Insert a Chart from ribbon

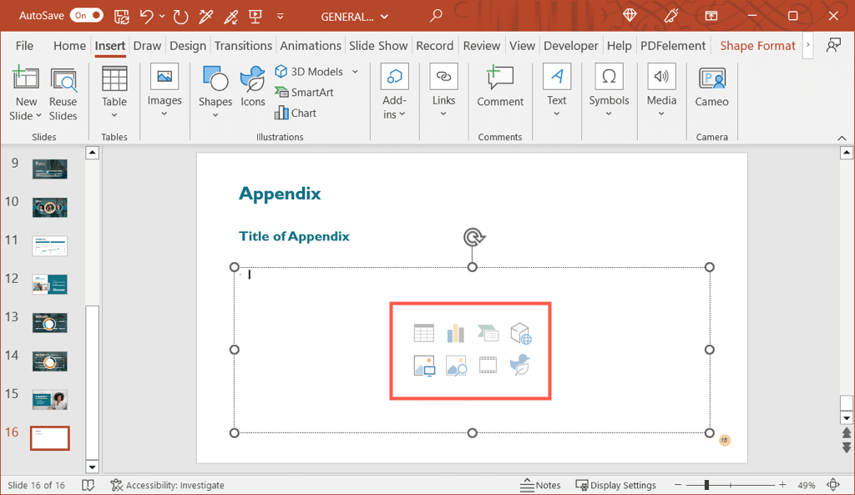click(x=296, y=113)
